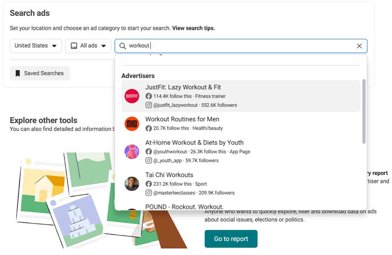Screen dimensions: 392x255
Task: Click the JustFit red logo avatar
Action: click(132, 96)
